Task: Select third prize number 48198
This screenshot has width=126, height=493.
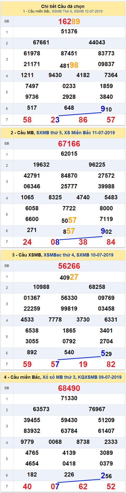Action: [x=69, y=65]
